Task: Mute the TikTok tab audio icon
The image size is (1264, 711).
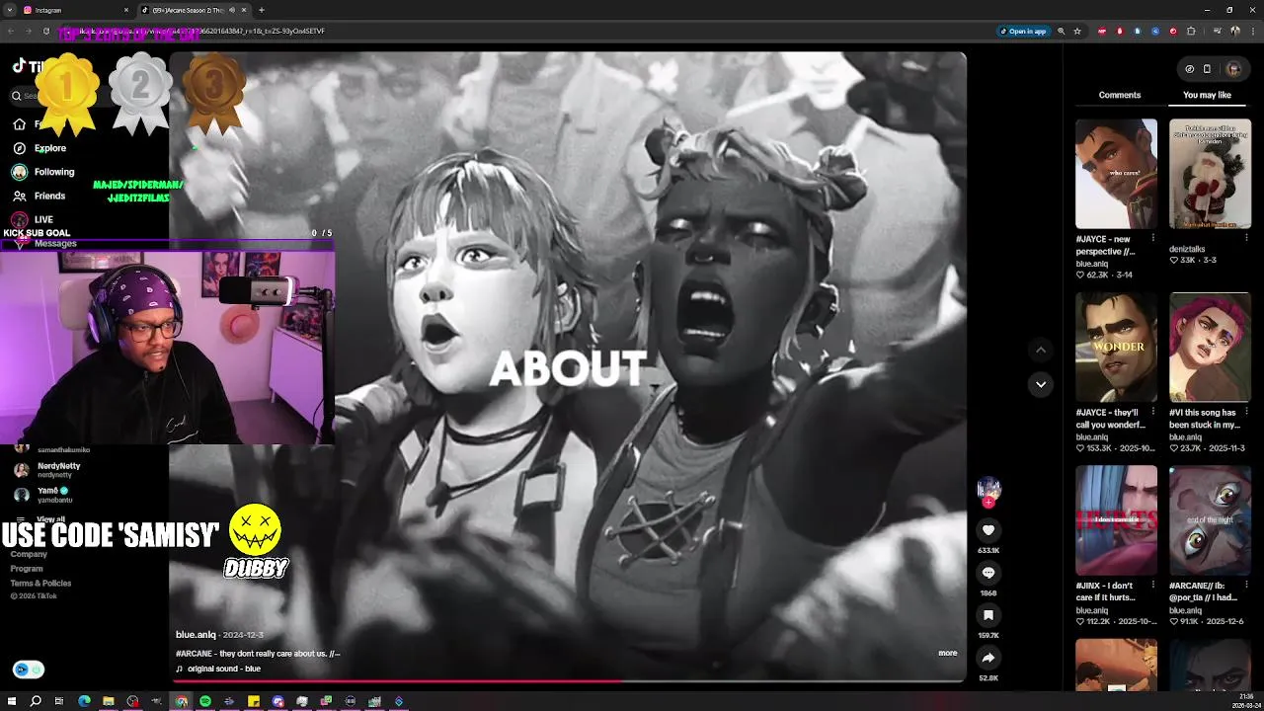Action: tap(232, 10)
